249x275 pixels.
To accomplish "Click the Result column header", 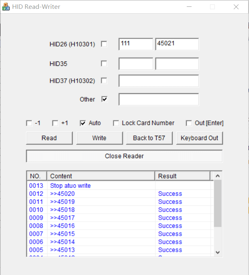I will (182, 176).
